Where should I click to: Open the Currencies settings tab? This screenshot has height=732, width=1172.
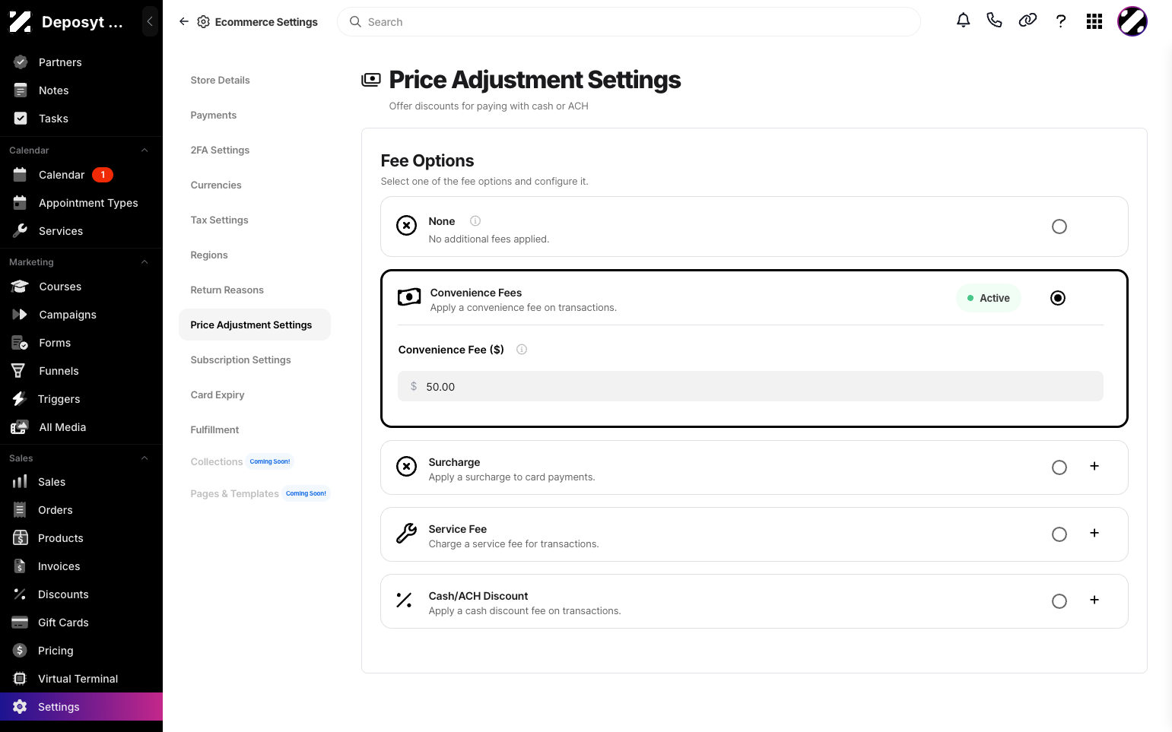216,185
